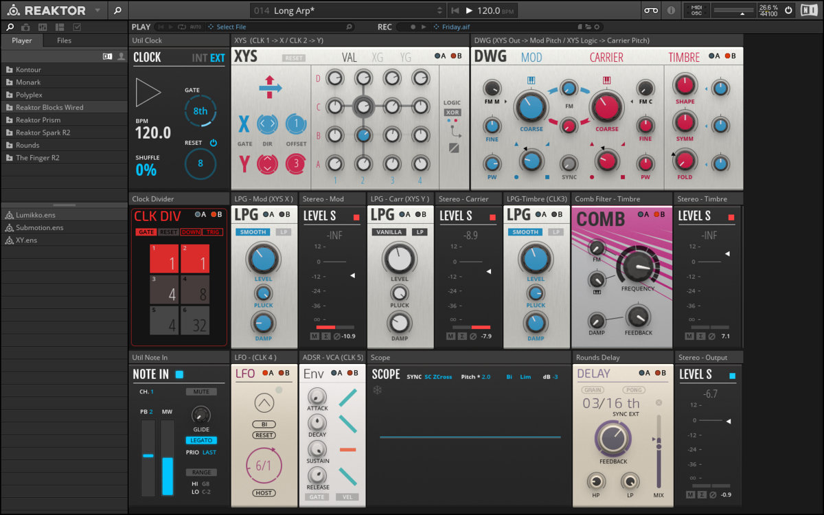Click the Clock module play triangle
Screen dimensions: 824x515
[147, 92]
